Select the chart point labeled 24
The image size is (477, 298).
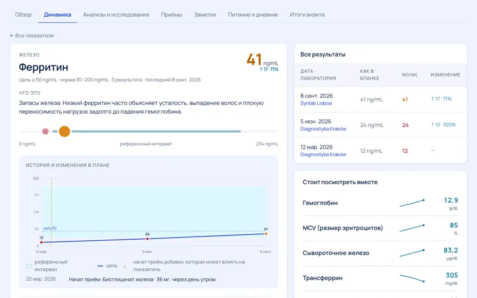147,239
